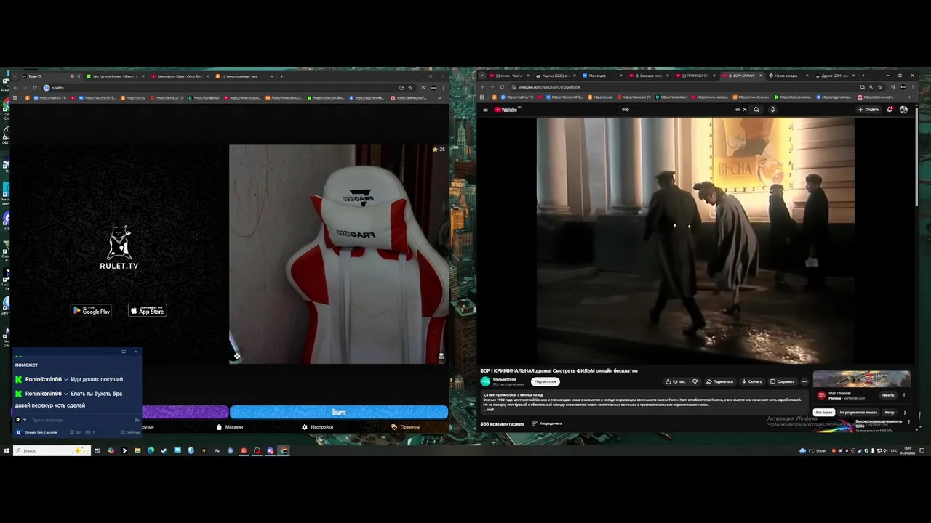Send chat message arrow icon
This screenshot has width=931, height=523.
(x=137, y=420)
